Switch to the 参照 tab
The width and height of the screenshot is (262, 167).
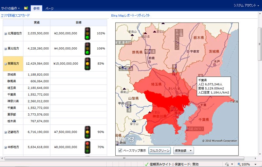point(36,8)
